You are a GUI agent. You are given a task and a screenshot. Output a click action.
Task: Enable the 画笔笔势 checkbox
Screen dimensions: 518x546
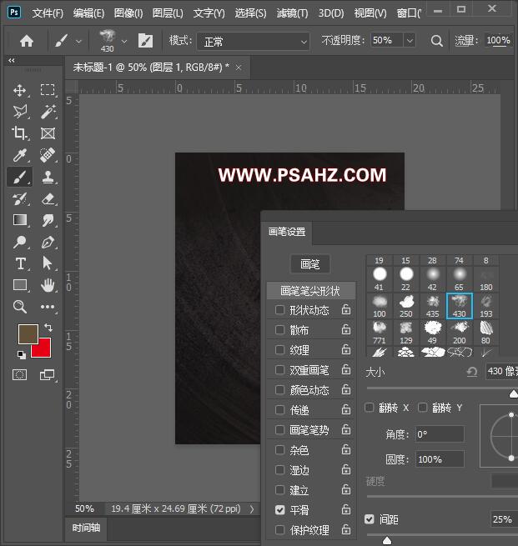[x=279, y=429]
